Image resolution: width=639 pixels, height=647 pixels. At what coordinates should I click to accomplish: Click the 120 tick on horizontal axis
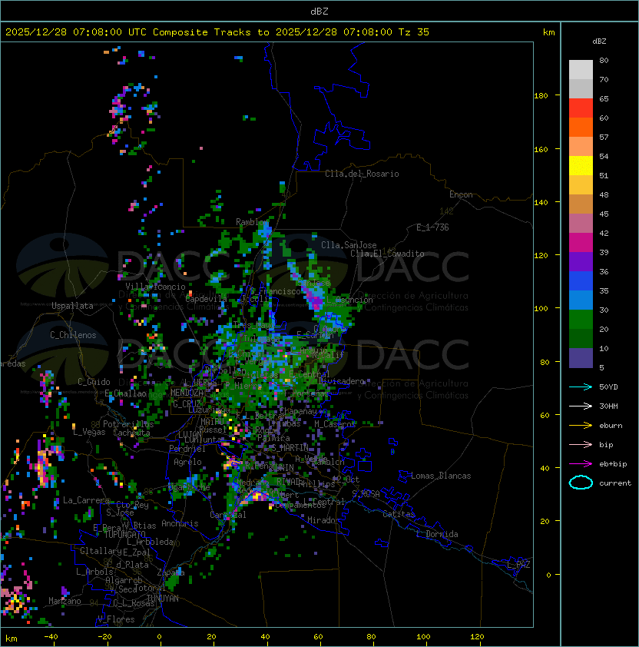[x=477, y=637]
